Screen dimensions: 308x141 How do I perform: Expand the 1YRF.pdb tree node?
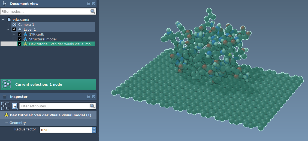(14, 34)
